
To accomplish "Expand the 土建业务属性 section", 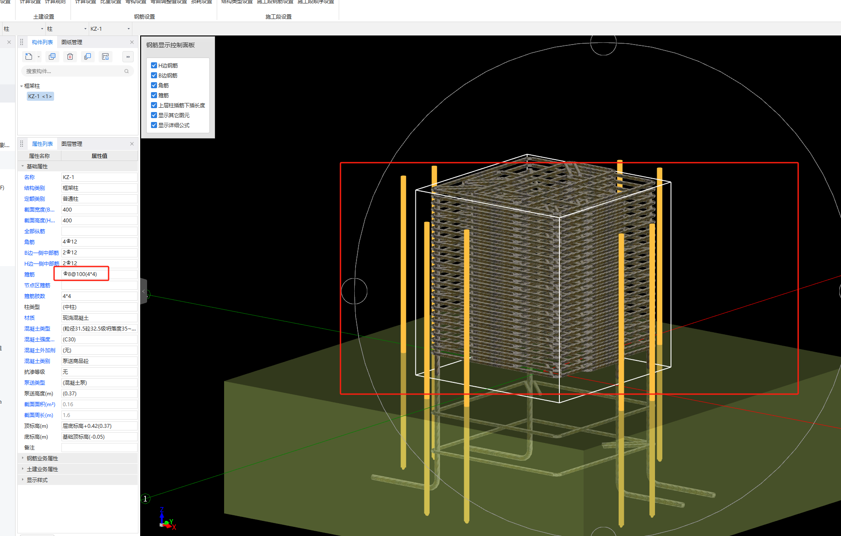I will click(22, 469).
